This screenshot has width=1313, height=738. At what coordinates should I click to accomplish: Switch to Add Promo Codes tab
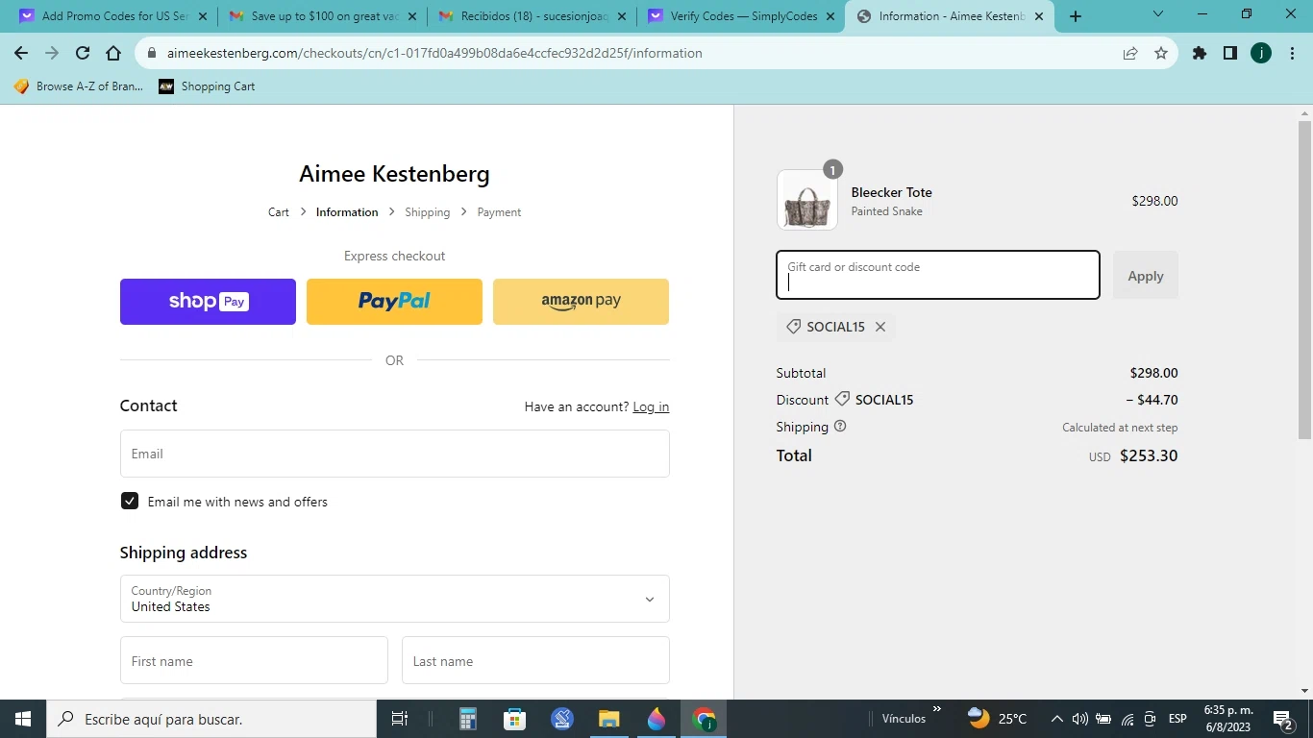[x=111, y=16]
